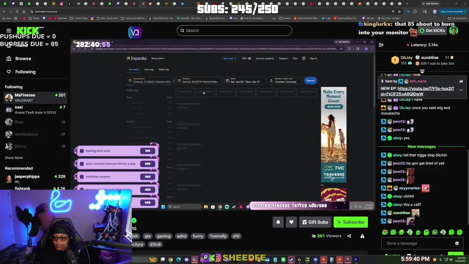Expand the Following list with Show More
This screenshot has width=469, height=264.
(14, 158)
